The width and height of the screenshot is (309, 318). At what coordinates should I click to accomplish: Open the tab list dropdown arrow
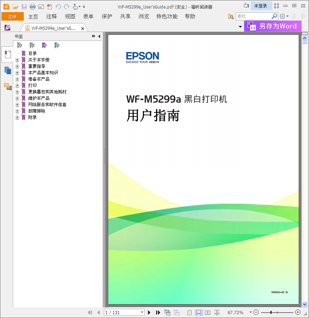pyautogui.click(x=240, y=27)
